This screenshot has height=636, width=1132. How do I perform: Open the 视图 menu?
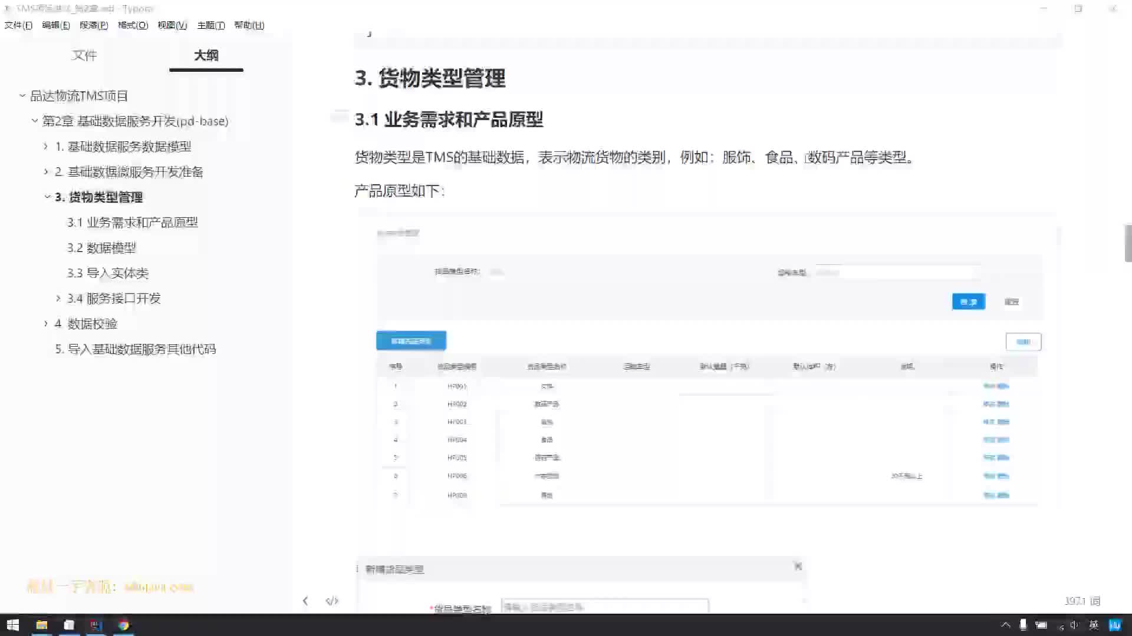point(172,25)
